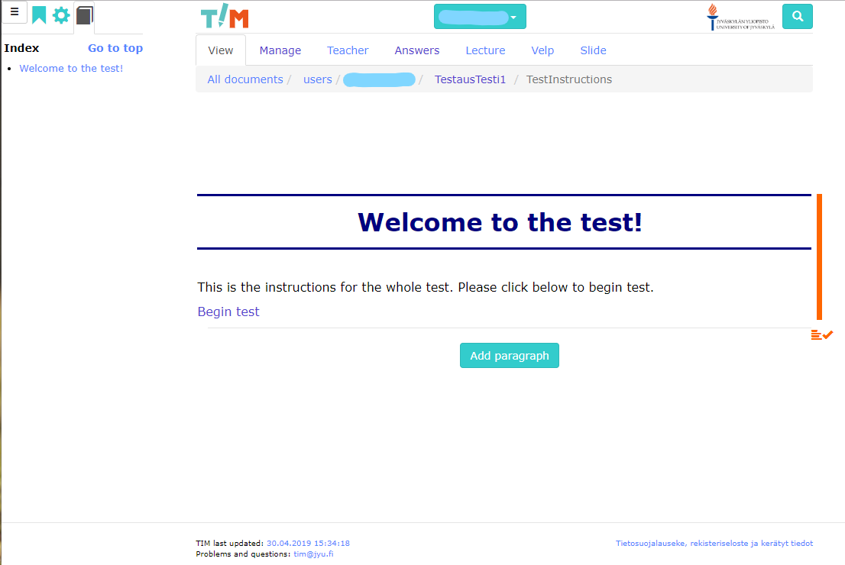Click Go to top

(115, 47)
